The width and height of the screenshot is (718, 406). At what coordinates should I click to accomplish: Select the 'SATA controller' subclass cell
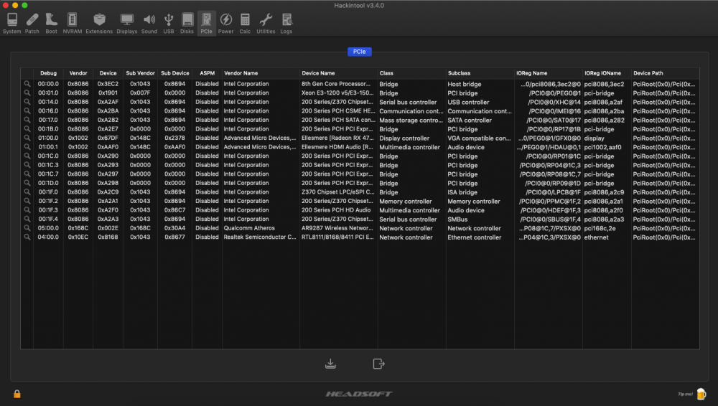[x=470, y=120]
